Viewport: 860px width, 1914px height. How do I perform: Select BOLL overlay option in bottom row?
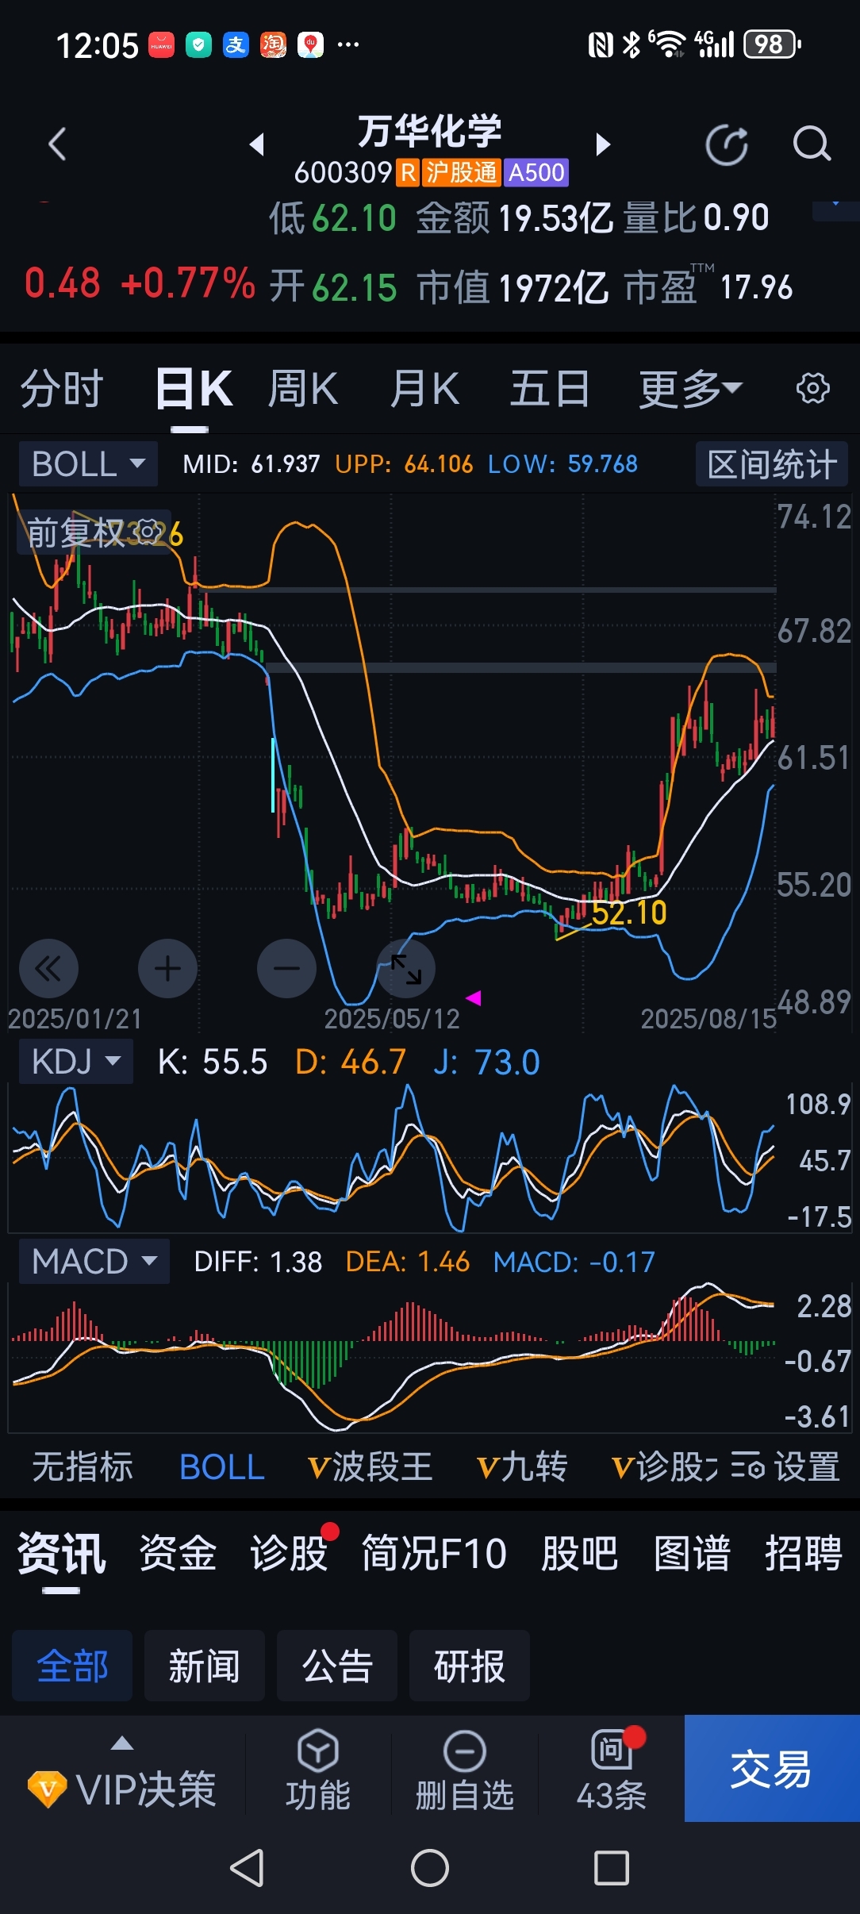(222, 1466)
